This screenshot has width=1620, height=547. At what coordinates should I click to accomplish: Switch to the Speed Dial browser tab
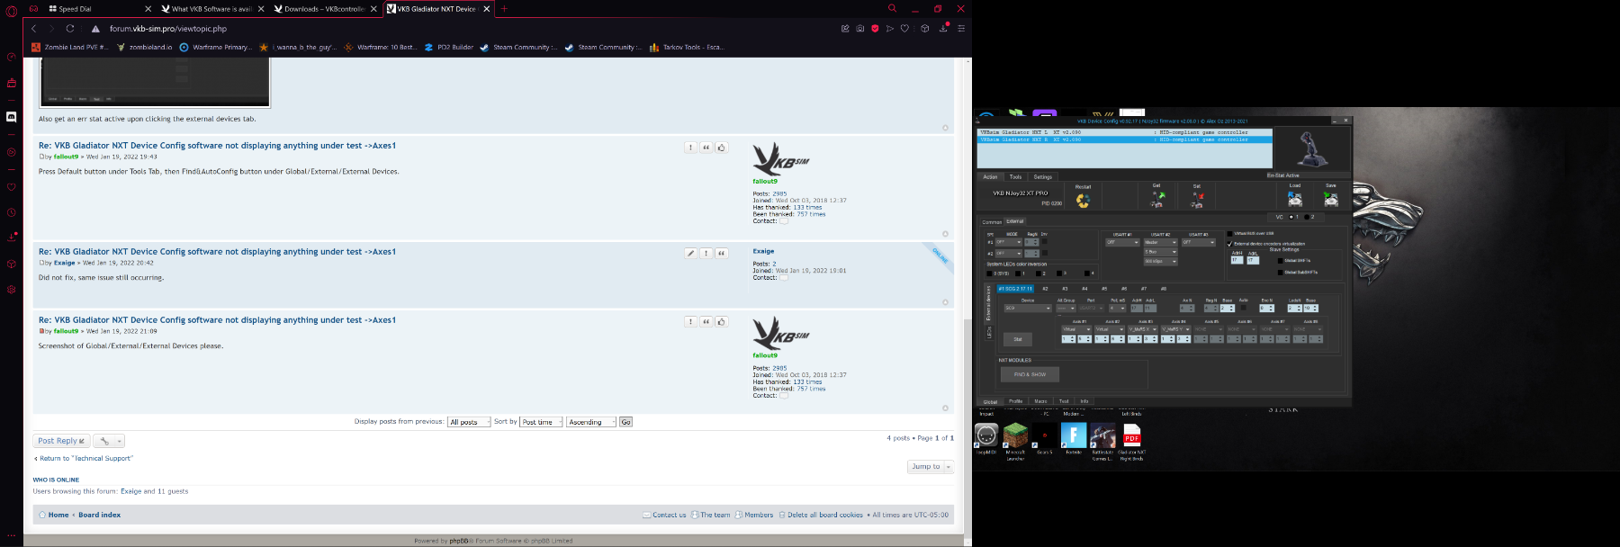pyautogui.click(x=98, y=9)
